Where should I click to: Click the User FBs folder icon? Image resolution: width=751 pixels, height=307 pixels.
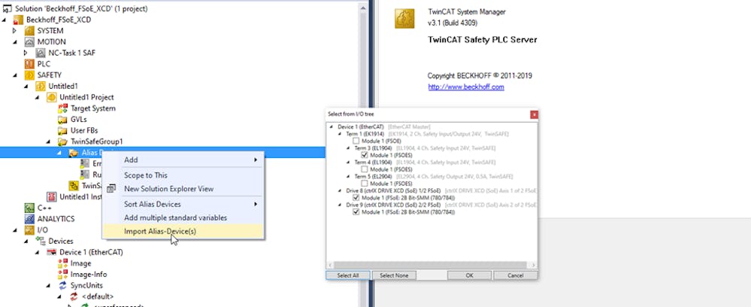click(x=62, y=130)
